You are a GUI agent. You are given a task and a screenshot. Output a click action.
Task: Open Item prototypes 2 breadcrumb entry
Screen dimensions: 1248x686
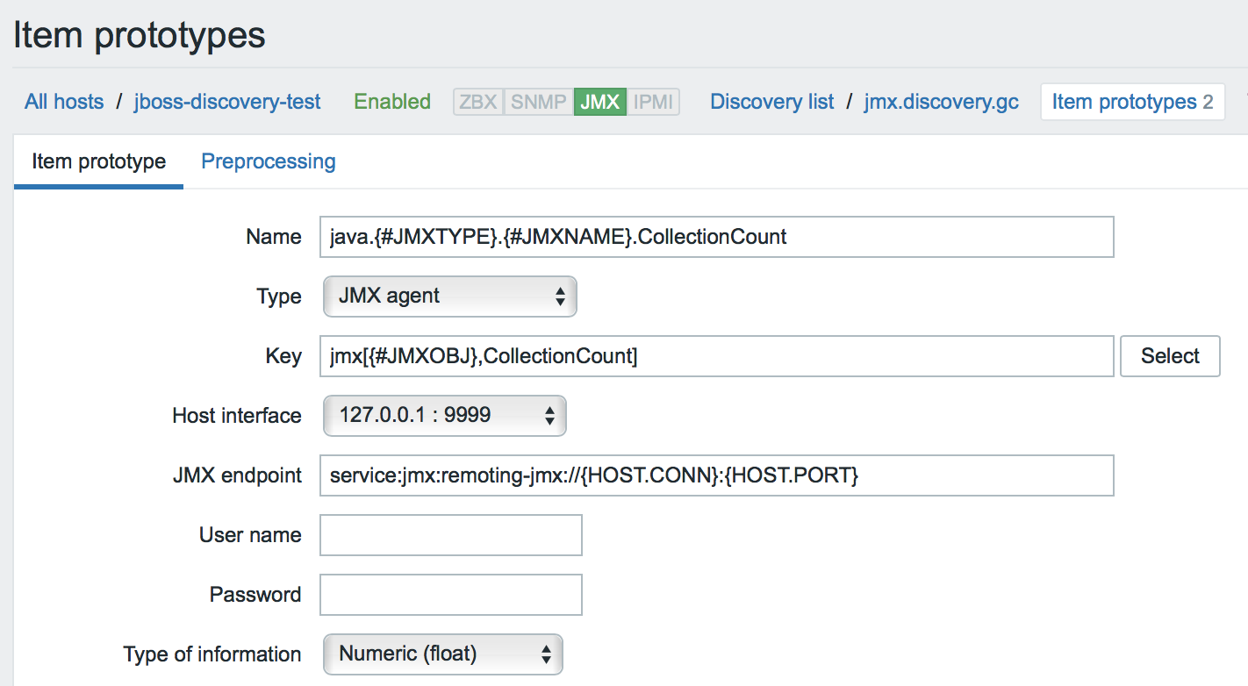pyautogui.click(x=1132, y=101)
